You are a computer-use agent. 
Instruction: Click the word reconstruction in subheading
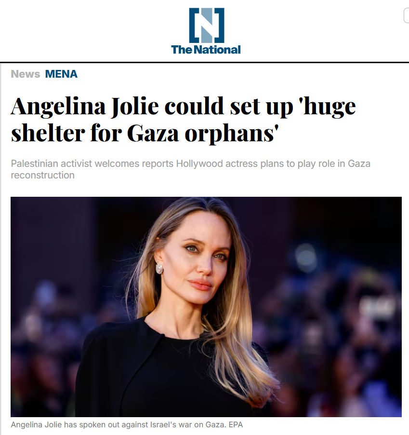43,176
